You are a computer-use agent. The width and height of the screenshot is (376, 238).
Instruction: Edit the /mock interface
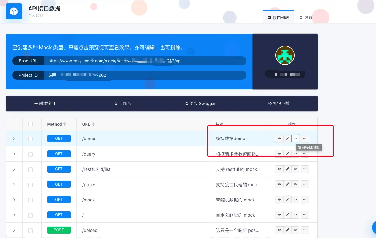[x=287, y=200]
